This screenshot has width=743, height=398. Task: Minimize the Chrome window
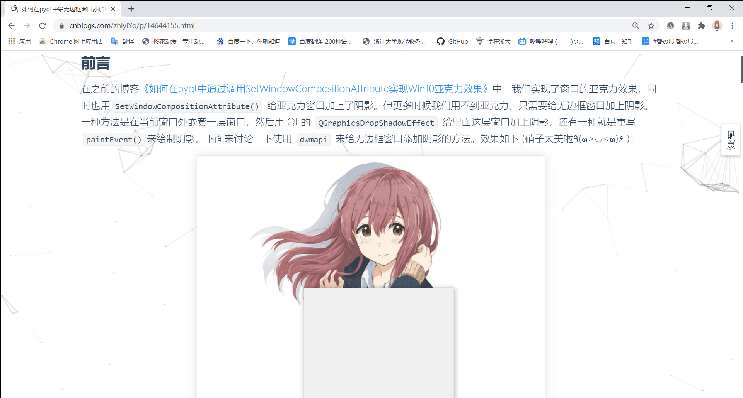[x=688, y=8]
